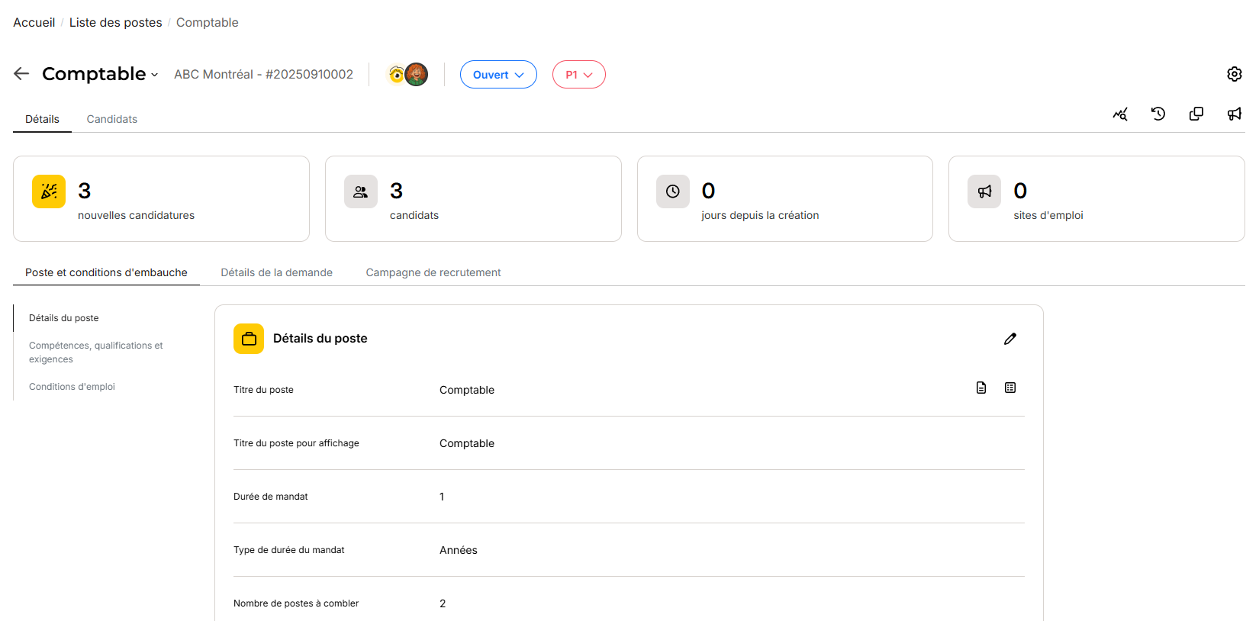This screenshot has height=621, width=1259.
Task: Click the Détails du poste card heading
Action: pos(320,339)
